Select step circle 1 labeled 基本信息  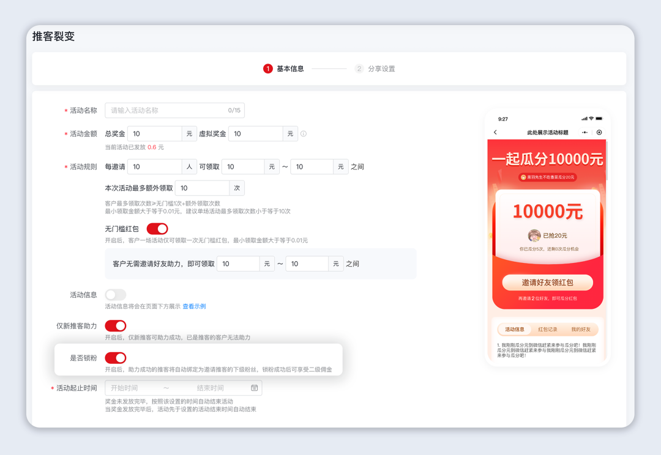click(267, 68)
